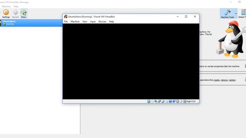The image size is (246, 138).
Task: Click the black VM display area
Action: pyautogui.click(x=131, y=61)
